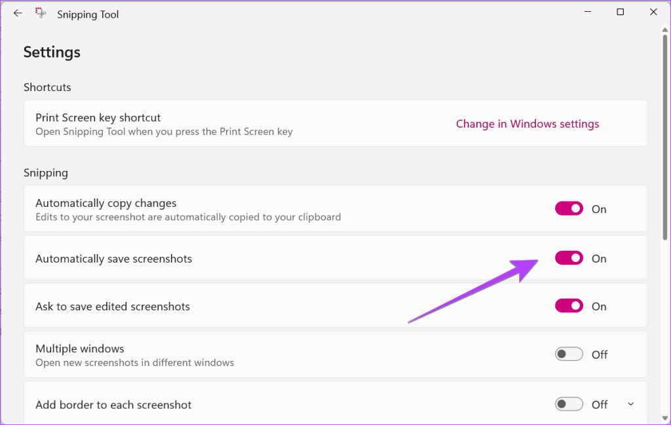Minimize the Snipping Tool window
The width and height of the screenshot is (671, 425).
click(588, 12)
